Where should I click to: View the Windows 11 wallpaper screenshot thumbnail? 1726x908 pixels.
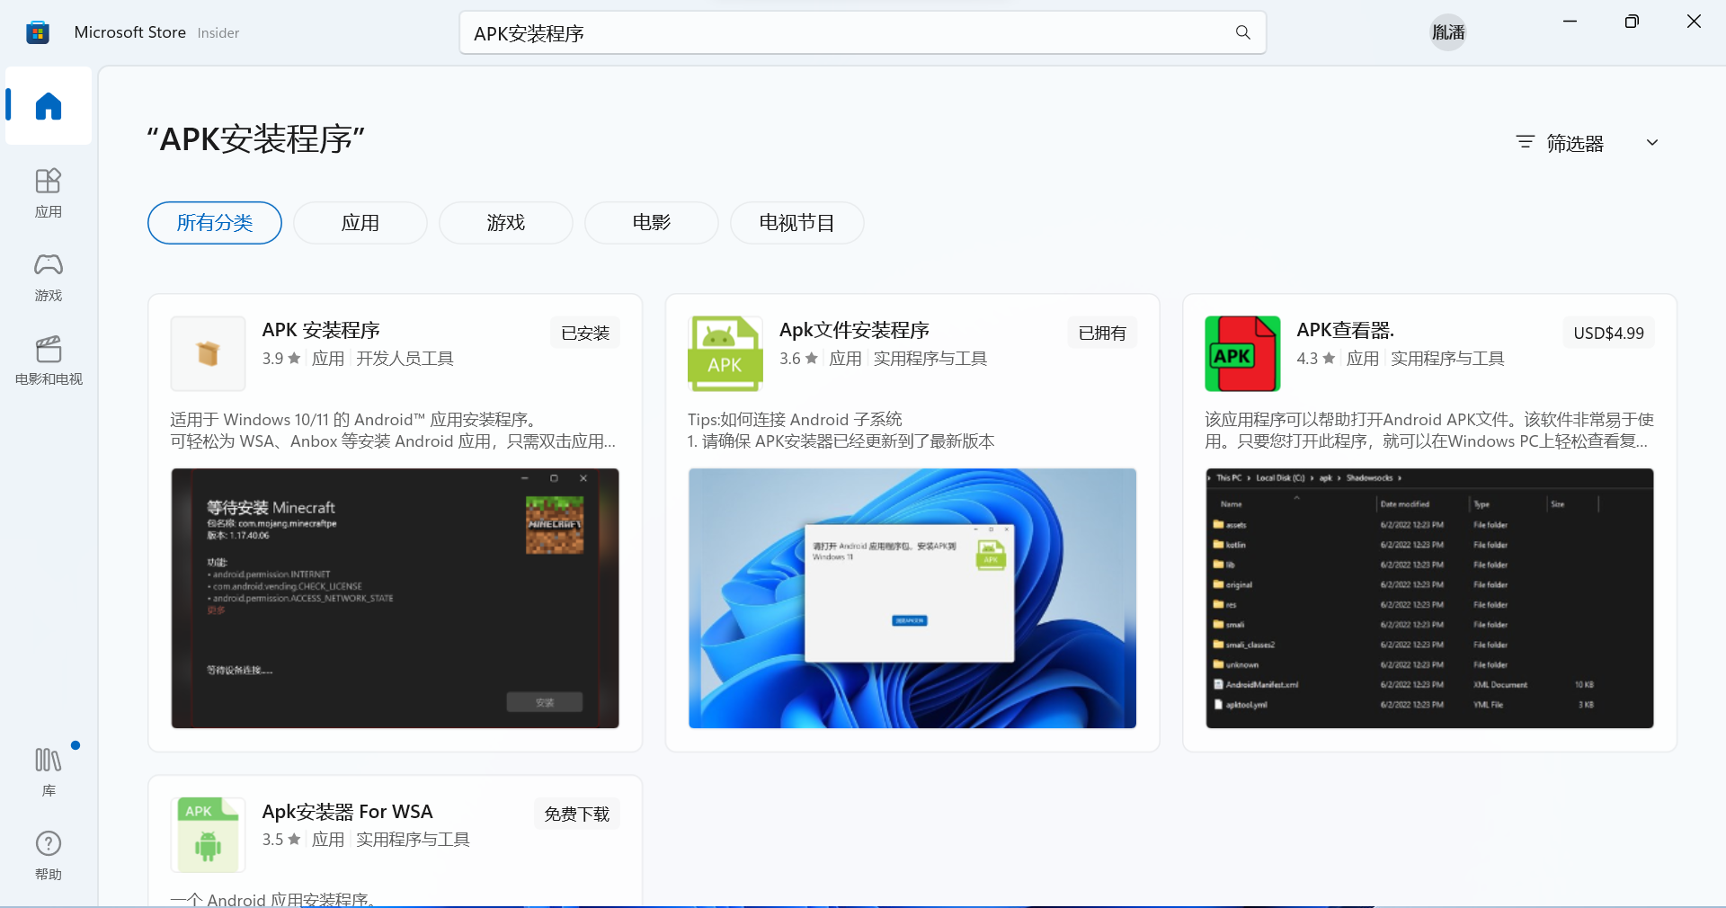click(x=912, y=598)
